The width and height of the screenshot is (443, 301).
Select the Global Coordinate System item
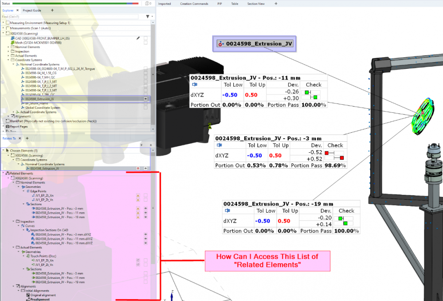point(41,107)
